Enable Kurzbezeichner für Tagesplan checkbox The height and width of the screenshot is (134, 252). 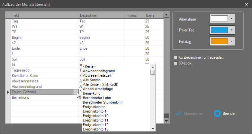tap(175, 57)
